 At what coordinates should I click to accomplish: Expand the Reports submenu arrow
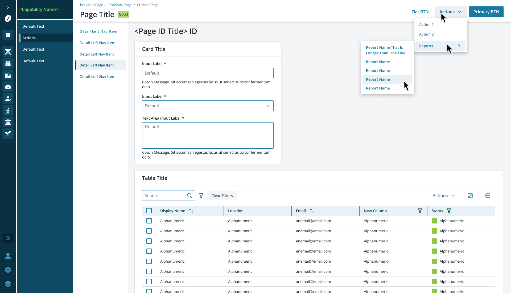459,46
